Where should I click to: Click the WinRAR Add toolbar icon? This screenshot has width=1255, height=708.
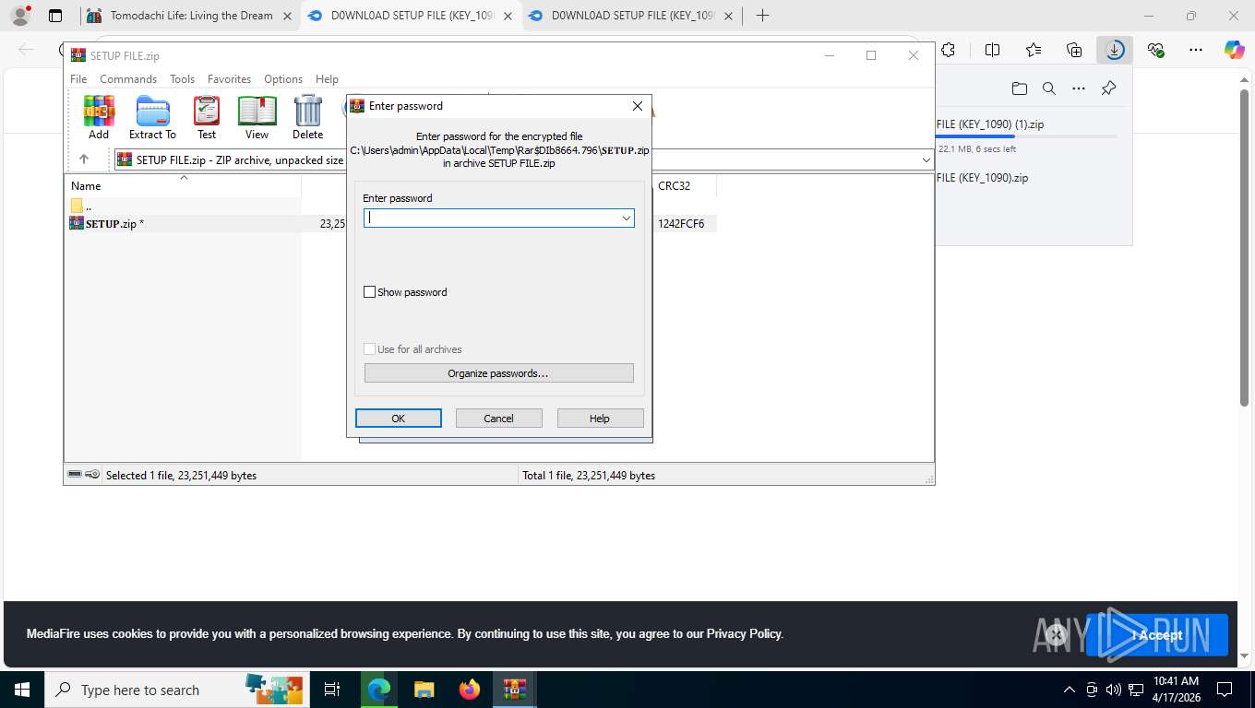point(99,117)
